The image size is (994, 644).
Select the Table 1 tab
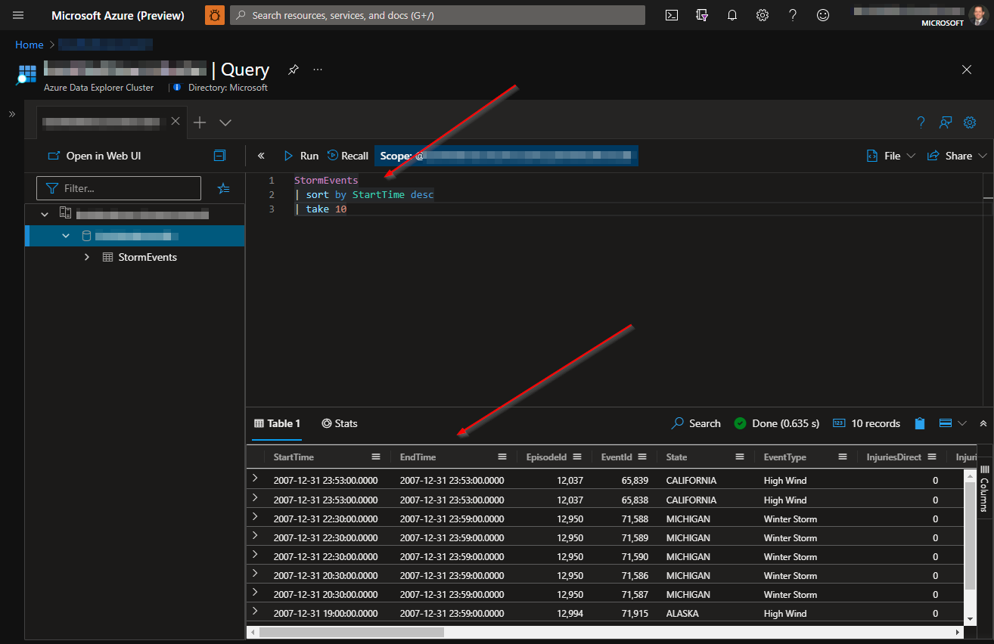coord(277,423)
